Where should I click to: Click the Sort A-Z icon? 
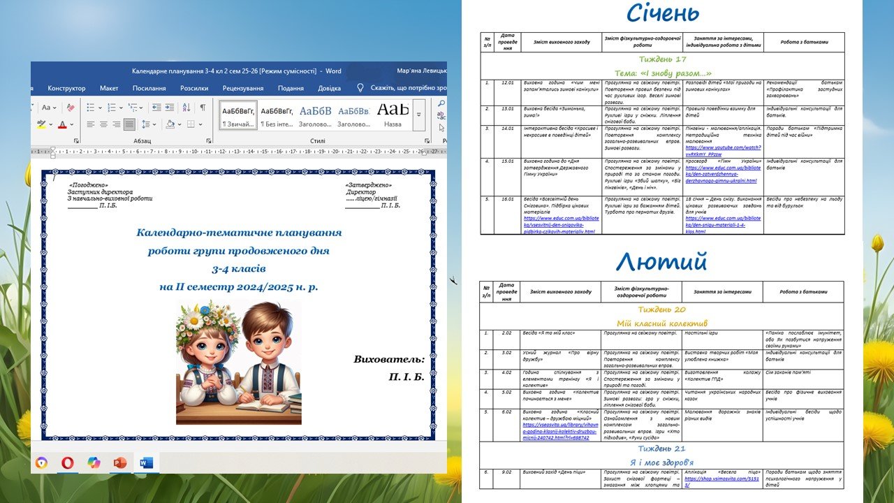[x=186, y=108]
